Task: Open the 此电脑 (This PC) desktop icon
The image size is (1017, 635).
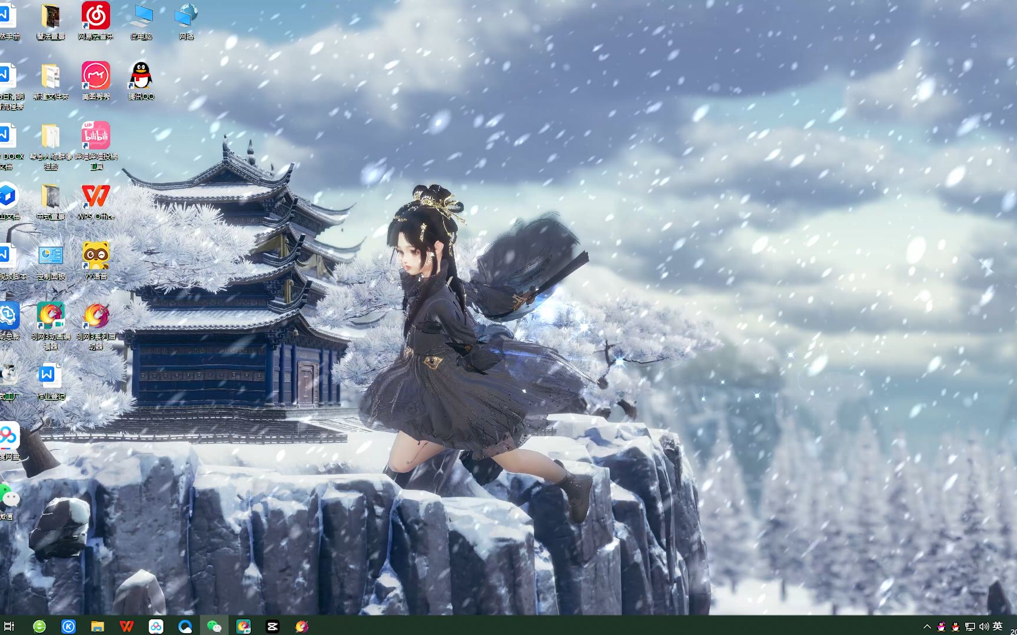Action: (141, 21)
